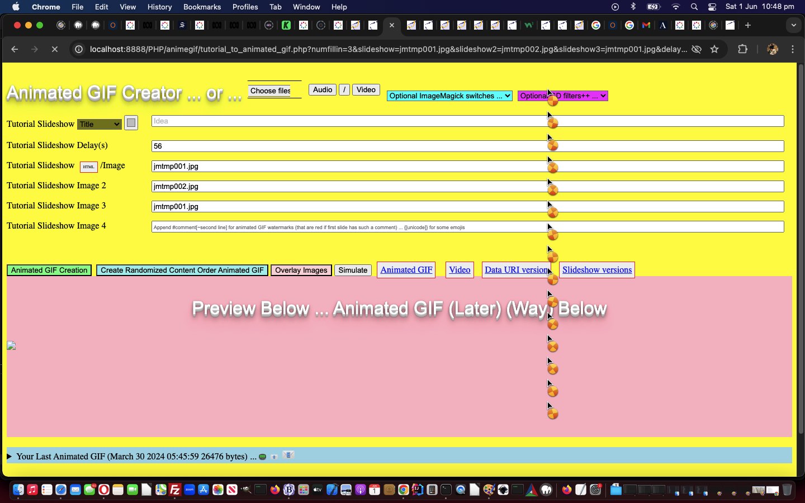Open the Apple menu
805x503 pixels.
(16, 7)
